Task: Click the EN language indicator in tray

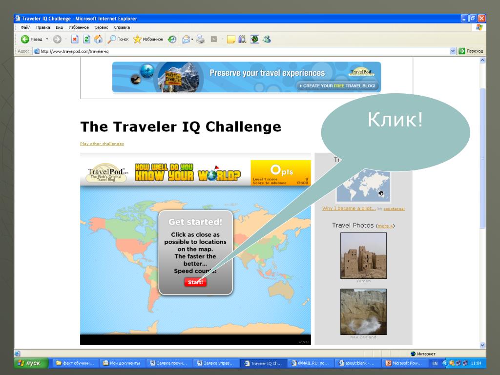Action: tap(435, 363)
